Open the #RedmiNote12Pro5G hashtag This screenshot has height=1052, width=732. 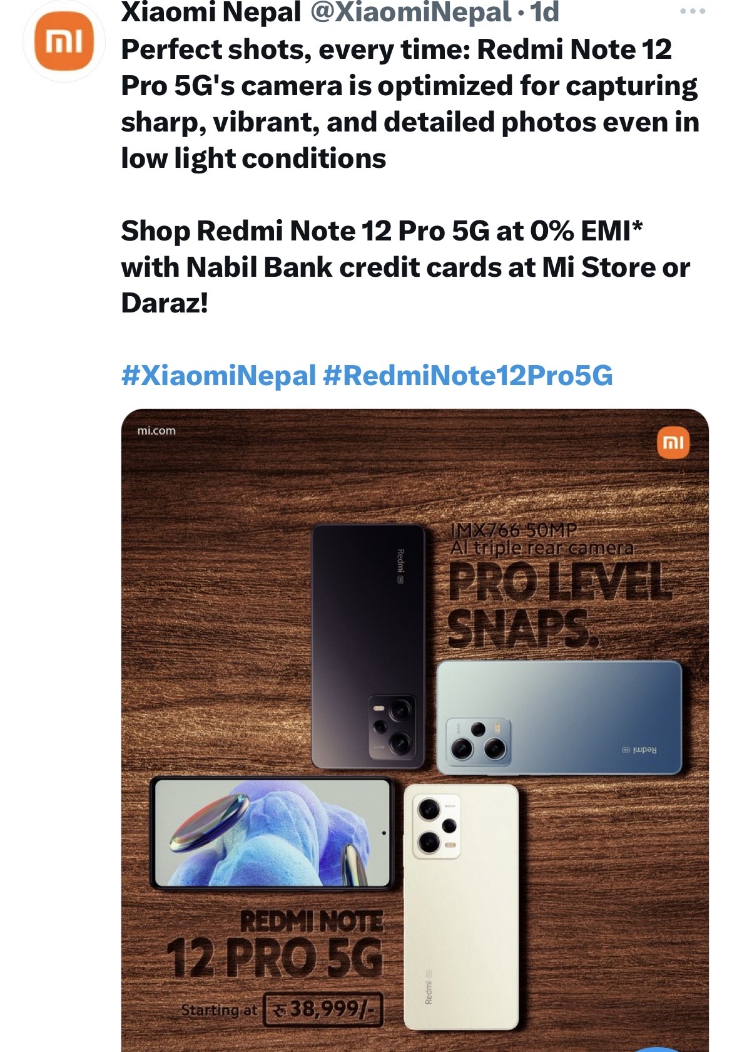pos(468,376)
